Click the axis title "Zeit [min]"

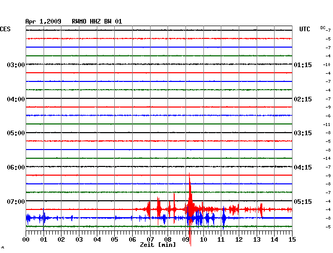click(158, 245)
